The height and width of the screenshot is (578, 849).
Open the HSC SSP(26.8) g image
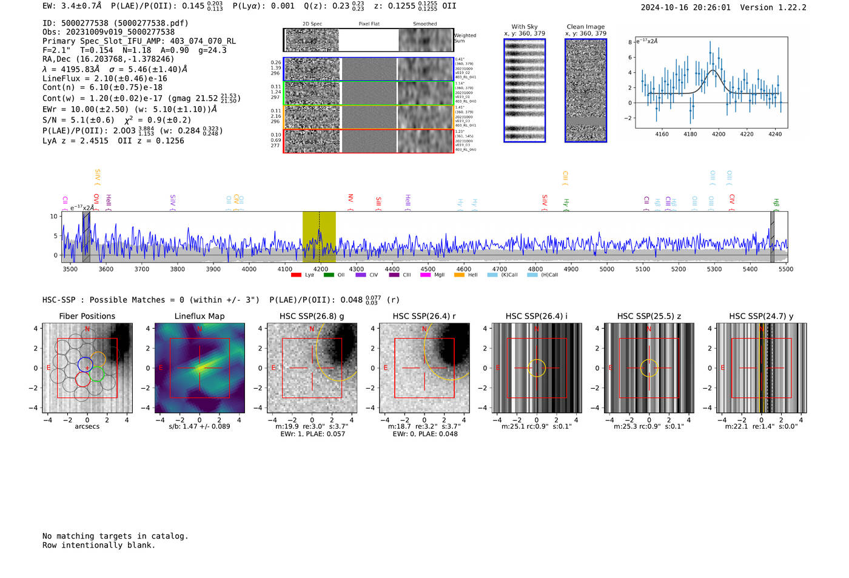312,368
